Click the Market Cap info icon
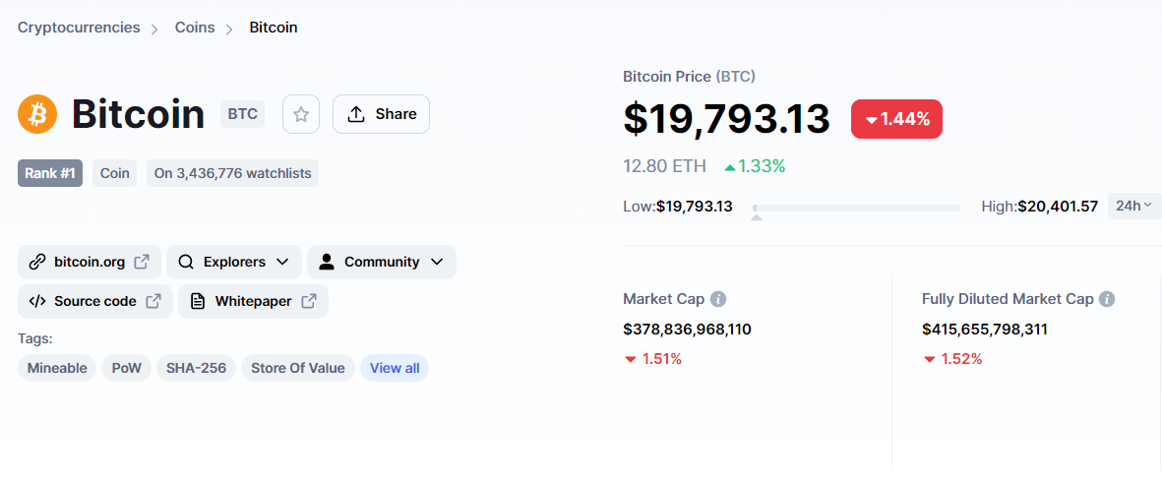The image size is (1162, 482). [x=718, y=299]
